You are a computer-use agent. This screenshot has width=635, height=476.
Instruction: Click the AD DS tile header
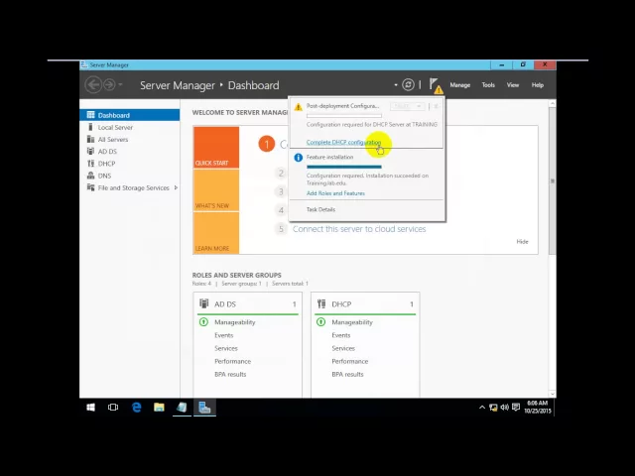click(247, 304)
